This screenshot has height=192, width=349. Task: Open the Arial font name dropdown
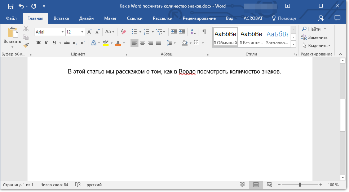point(62,32)
